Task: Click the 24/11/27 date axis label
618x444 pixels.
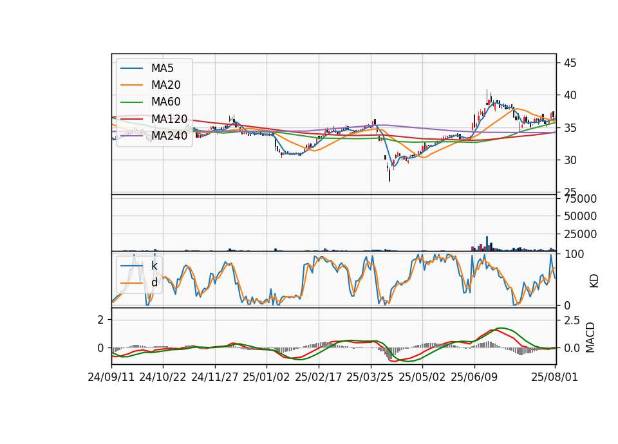Action: (215, 377)
